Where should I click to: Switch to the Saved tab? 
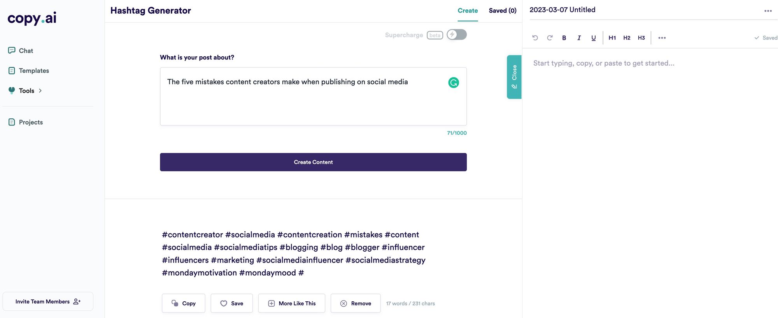coord(503,10)
